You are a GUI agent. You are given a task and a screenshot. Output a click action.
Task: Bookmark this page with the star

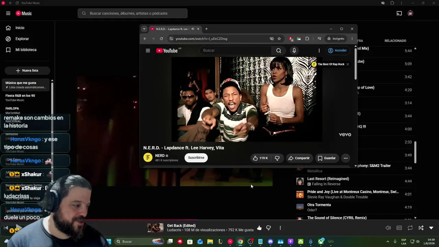[x=279, y=39]
